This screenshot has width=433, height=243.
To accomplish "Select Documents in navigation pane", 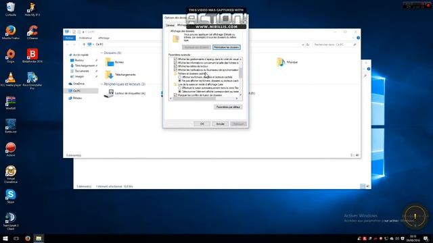I will tap(81, 71).
